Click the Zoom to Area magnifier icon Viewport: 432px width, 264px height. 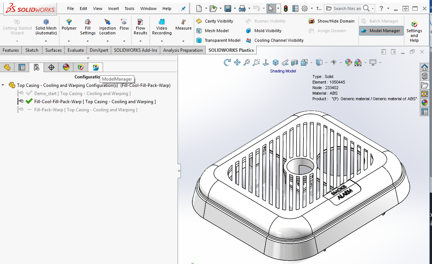(256, 62)
